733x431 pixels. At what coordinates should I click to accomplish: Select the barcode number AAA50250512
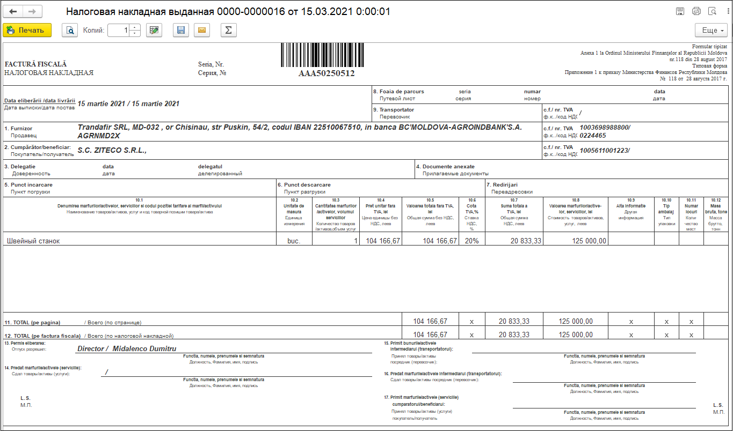coord(326,73)
